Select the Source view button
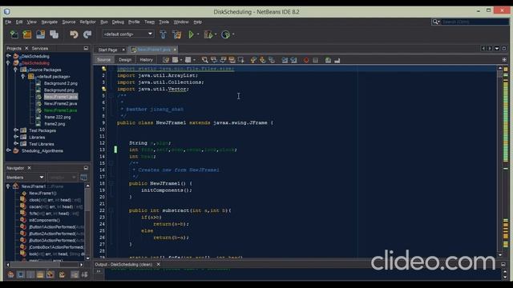This screenshot has height=288, width=513. point(103,60)
